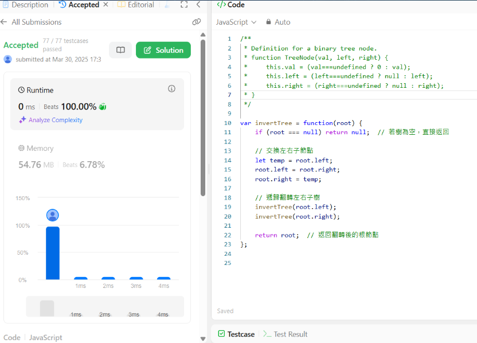Click the green Solution button

coord(163,50)
